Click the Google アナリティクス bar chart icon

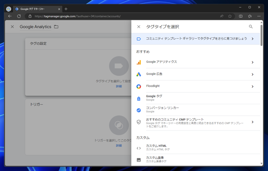[138, 62]
